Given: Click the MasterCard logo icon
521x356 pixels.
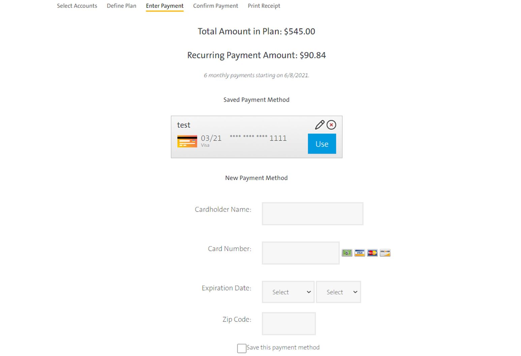Looking at the screenshot, I should pyautogui.click(x=372, y=253).
